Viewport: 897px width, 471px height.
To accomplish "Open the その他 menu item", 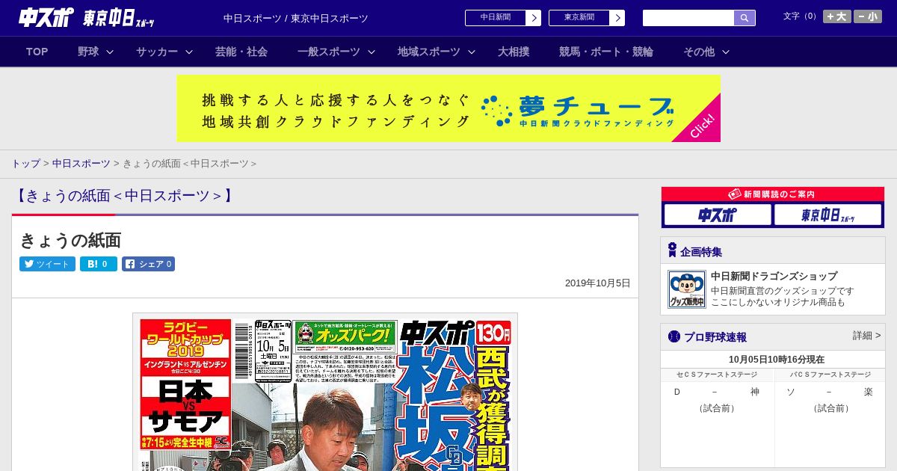I will 699,52.
